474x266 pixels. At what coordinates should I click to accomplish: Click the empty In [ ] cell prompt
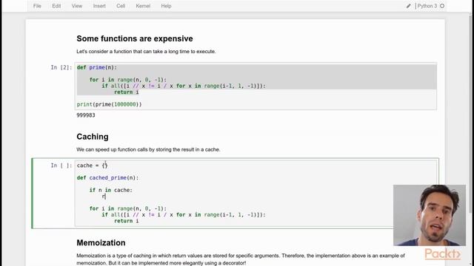coord(61,166)
